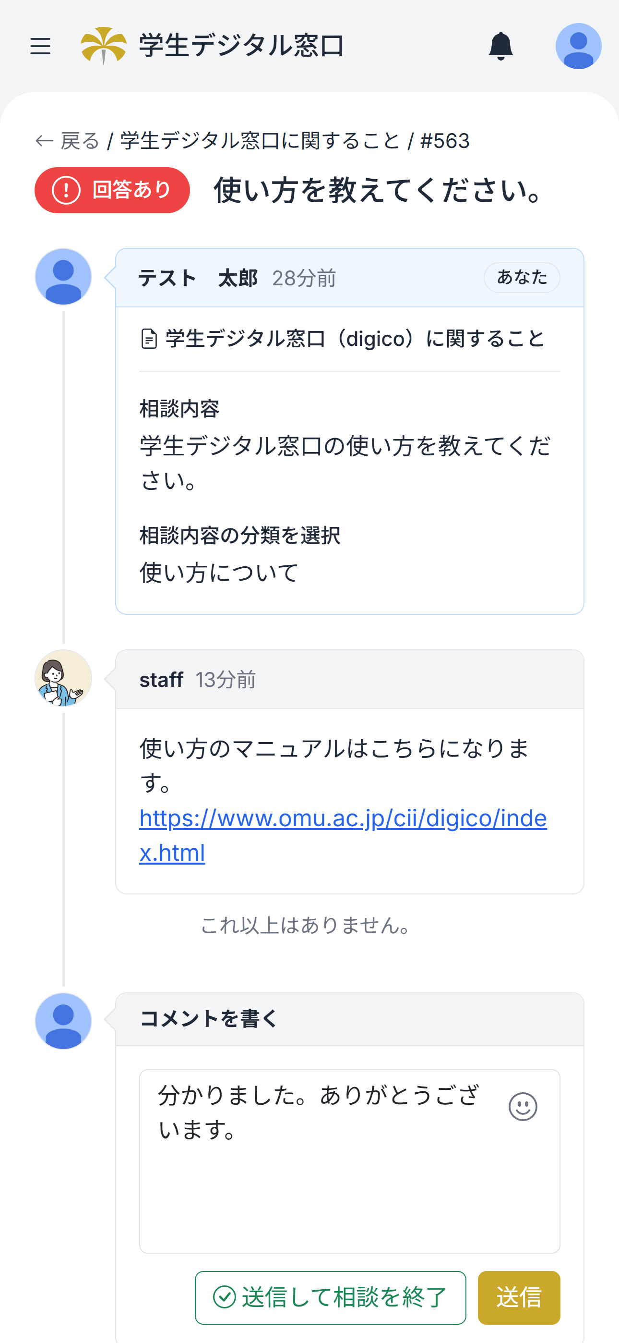
Task: Open the 学生デジタル窓口に関すること breadcrumb
Action: pos(260,141)
